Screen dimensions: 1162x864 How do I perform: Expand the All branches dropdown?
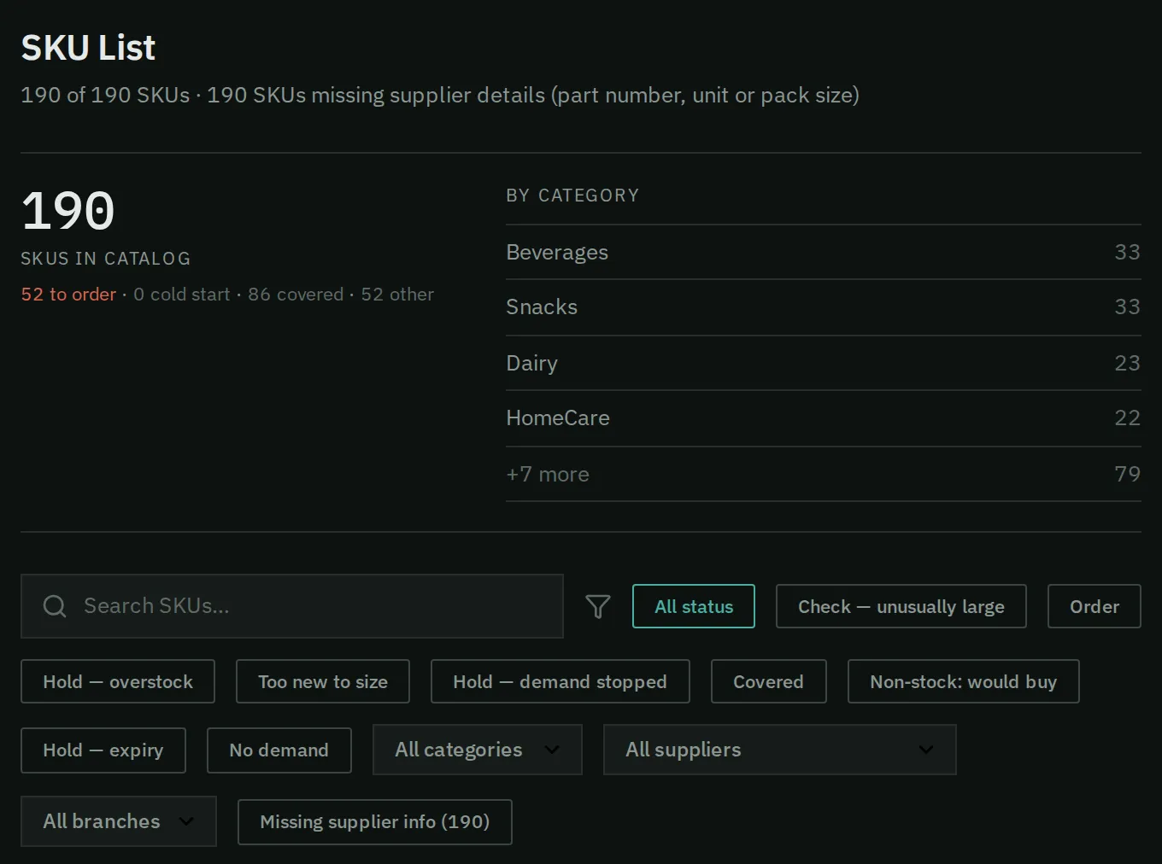pos(119,821)
